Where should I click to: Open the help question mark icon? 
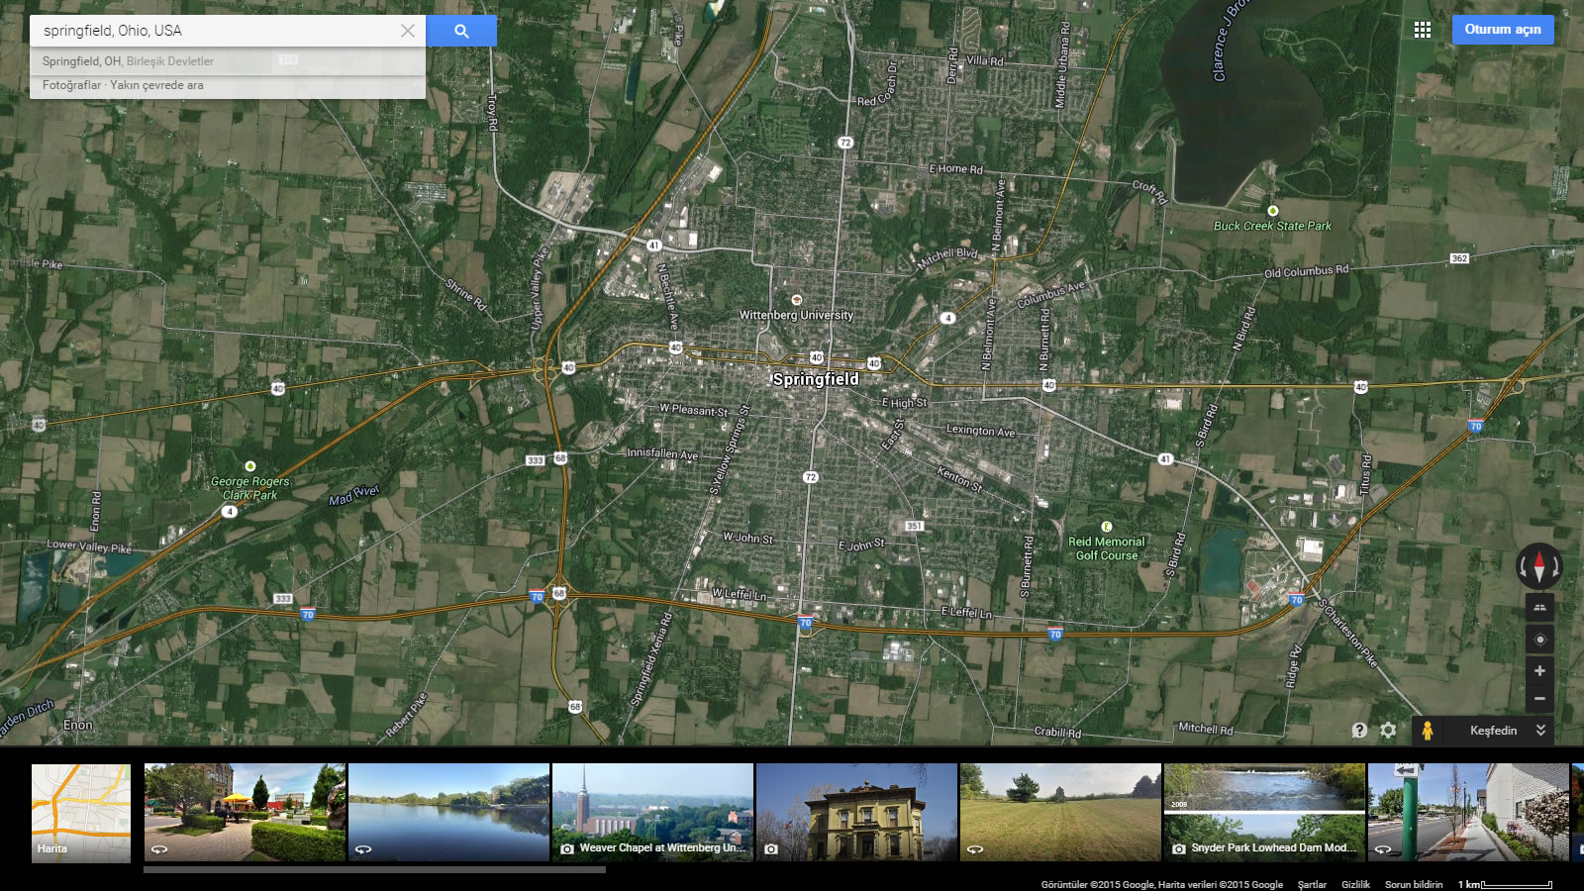[x=1359, y=731]
